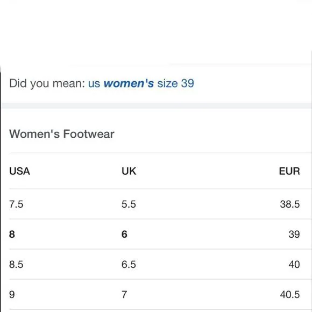
Task: Select the 'Women's Footwear' heading
Action: [62, 134]
